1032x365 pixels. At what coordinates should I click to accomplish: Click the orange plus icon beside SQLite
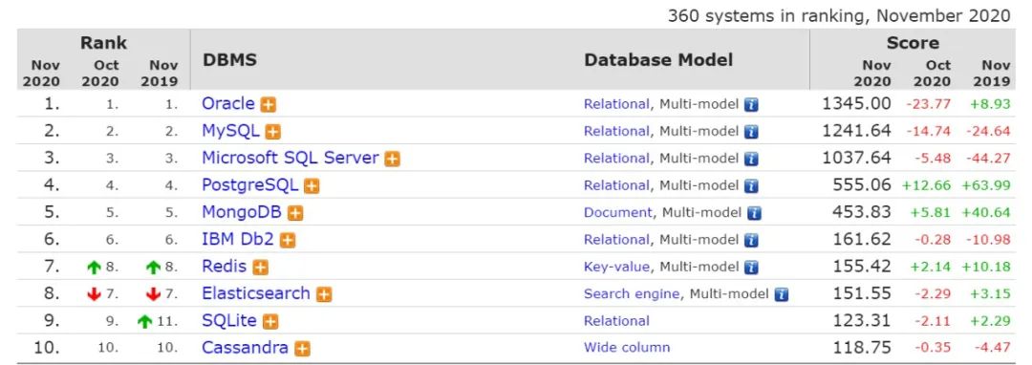pos(270,322)
